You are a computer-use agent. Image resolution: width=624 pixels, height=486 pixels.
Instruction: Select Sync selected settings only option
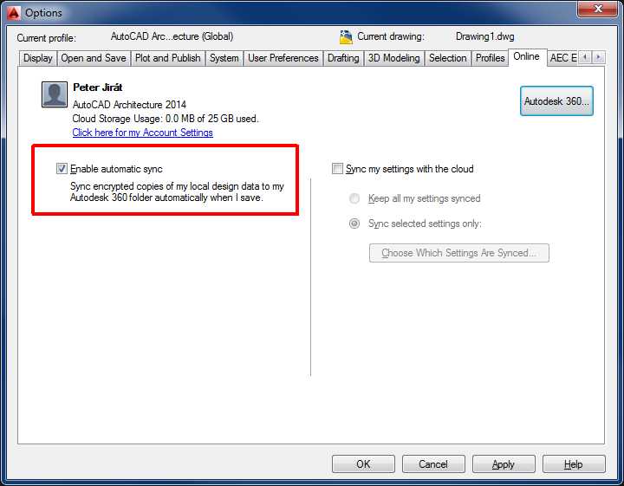[354, 224]
